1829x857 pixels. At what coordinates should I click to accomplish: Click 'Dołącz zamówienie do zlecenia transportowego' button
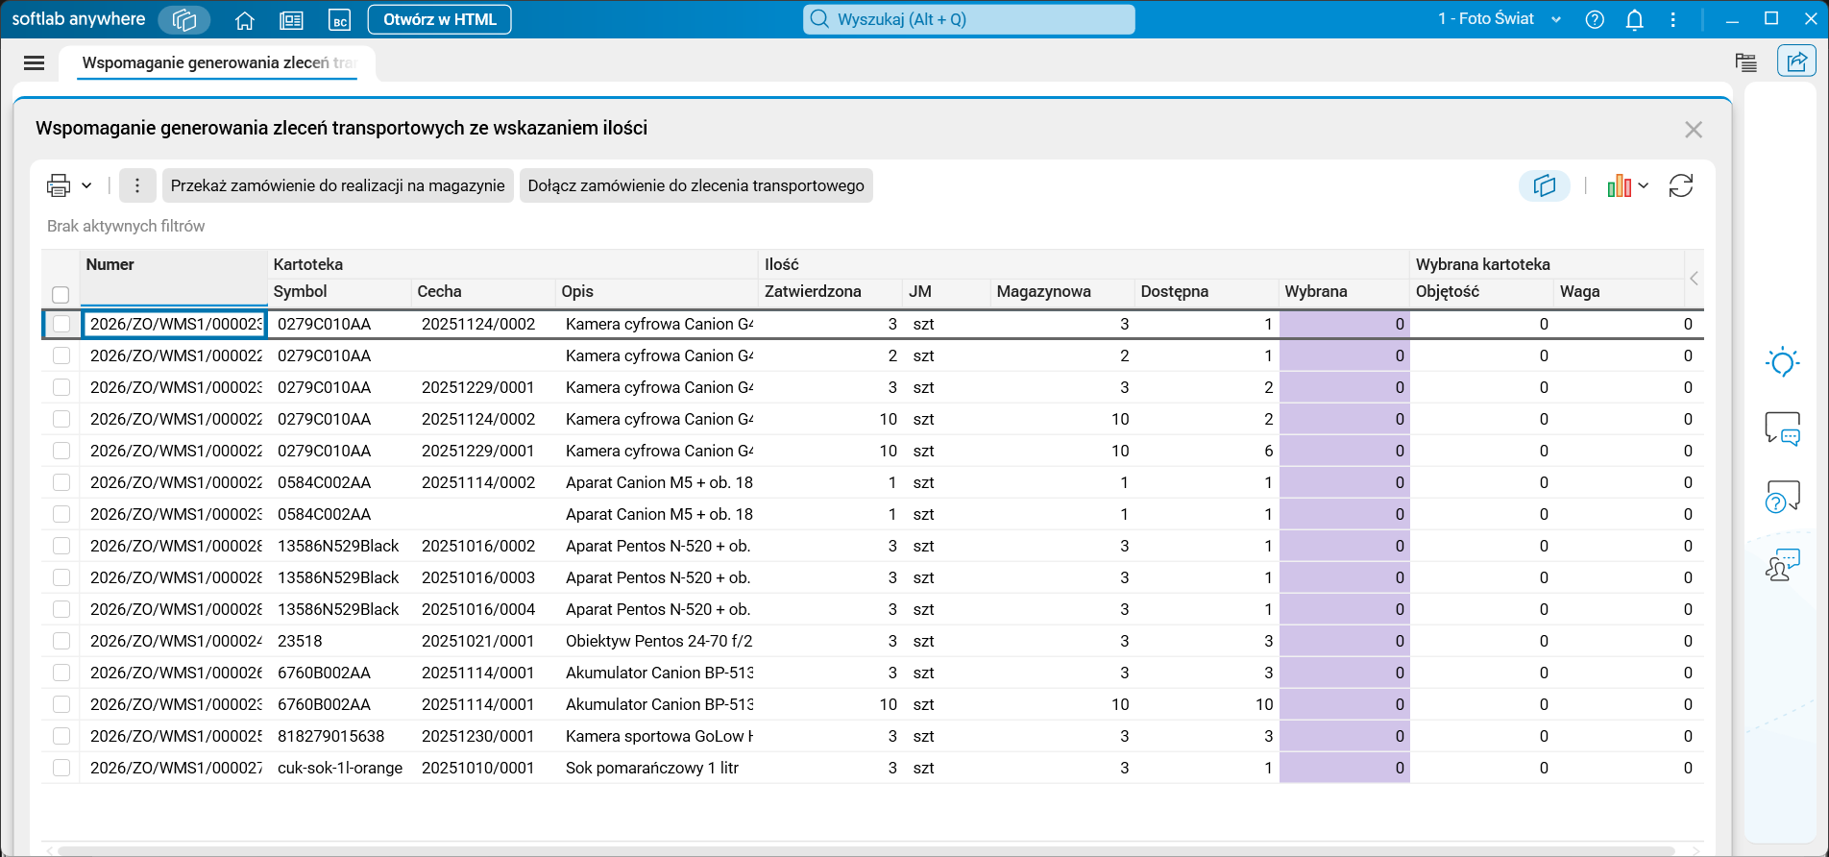coord(695,185)
